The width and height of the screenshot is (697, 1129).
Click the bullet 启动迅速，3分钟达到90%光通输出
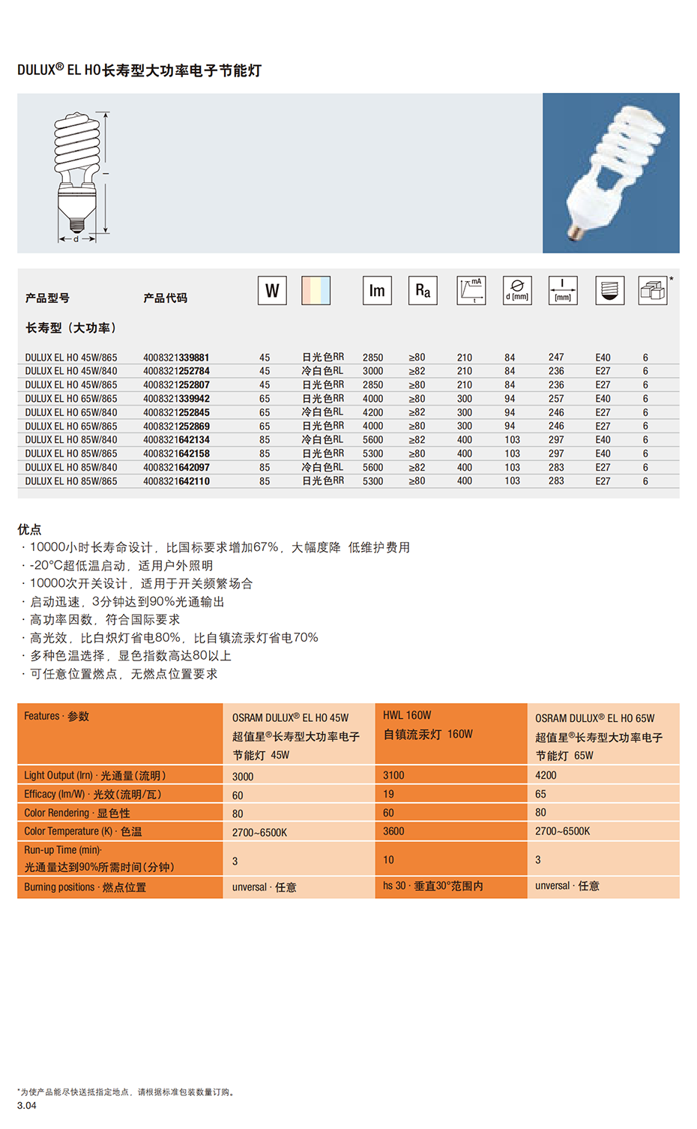123,601
